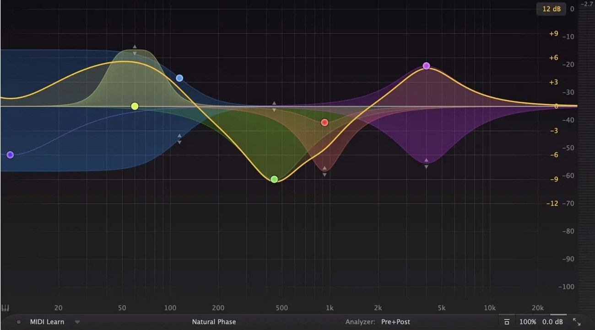Open the 12 dB display range dropdown
Image resolution: width=595 pixels, height=330 pixels.
pos(551,9)
